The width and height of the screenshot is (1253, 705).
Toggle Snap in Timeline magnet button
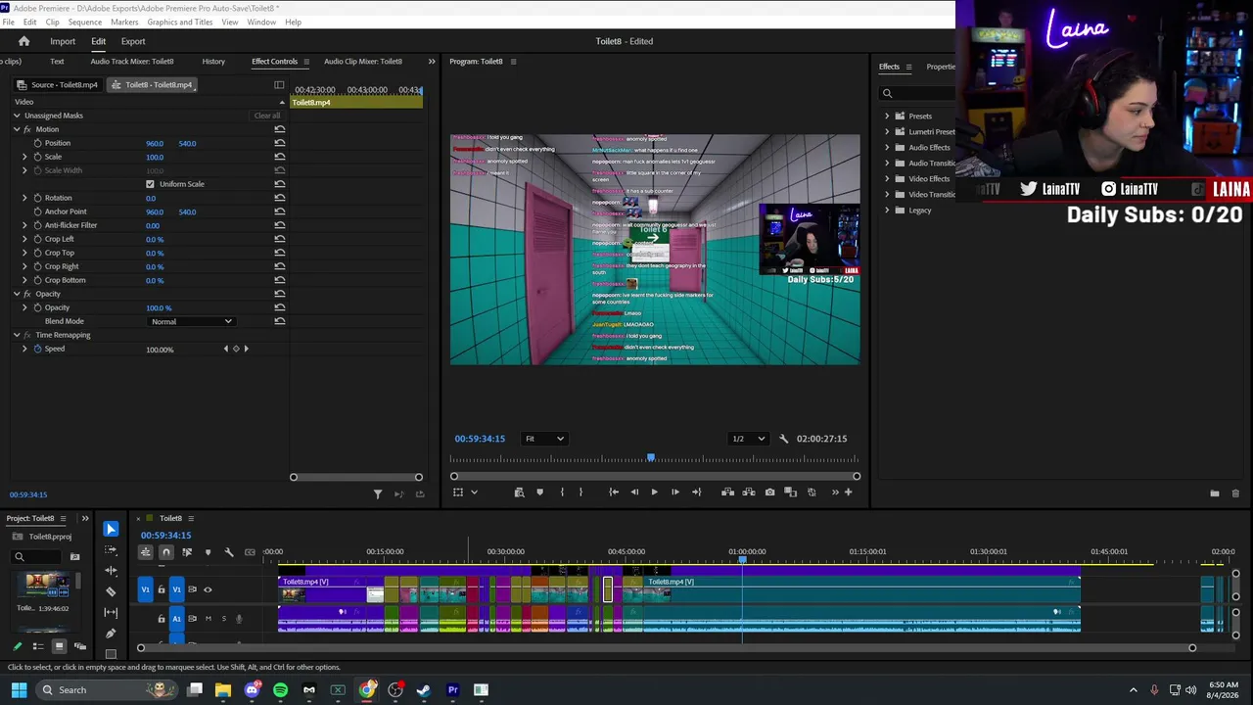point(165,552)
